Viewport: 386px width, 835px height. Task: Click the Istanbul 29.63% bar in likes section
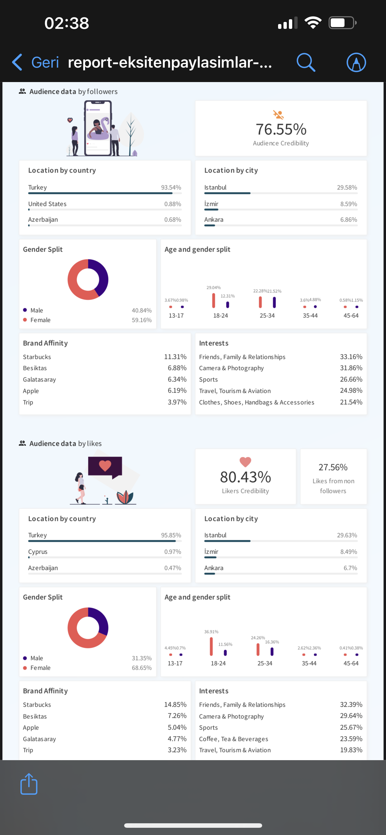[281, 541]
